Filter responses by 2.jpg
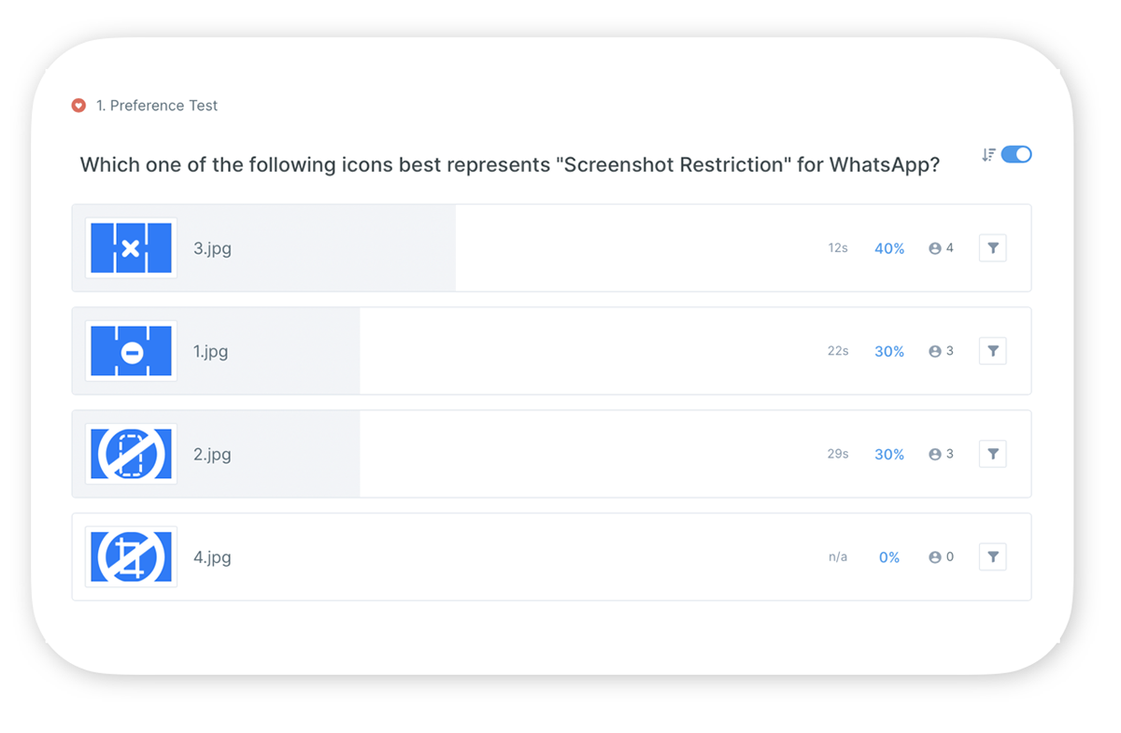The height and width of the screenshot is (733, 1121). (x=993, y=454)
